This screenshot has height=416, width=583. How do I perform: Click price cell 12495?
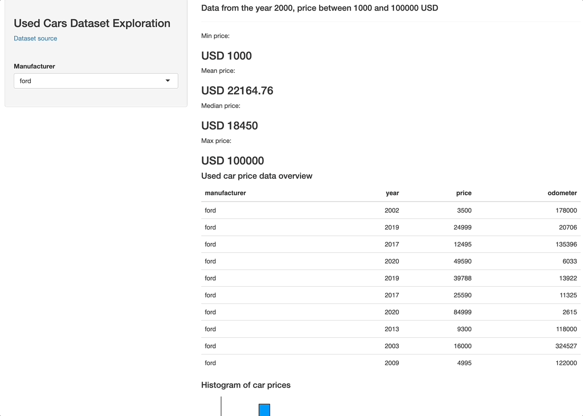463,244
